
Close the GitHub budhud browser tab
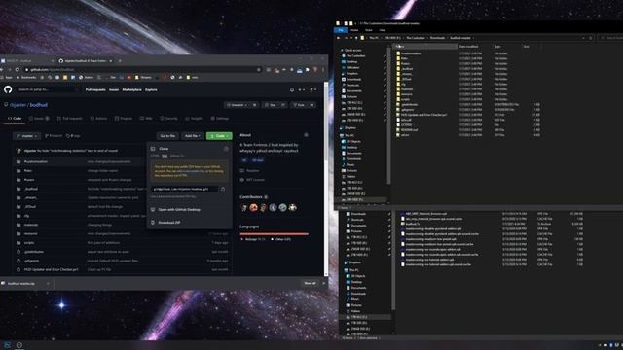111,61
